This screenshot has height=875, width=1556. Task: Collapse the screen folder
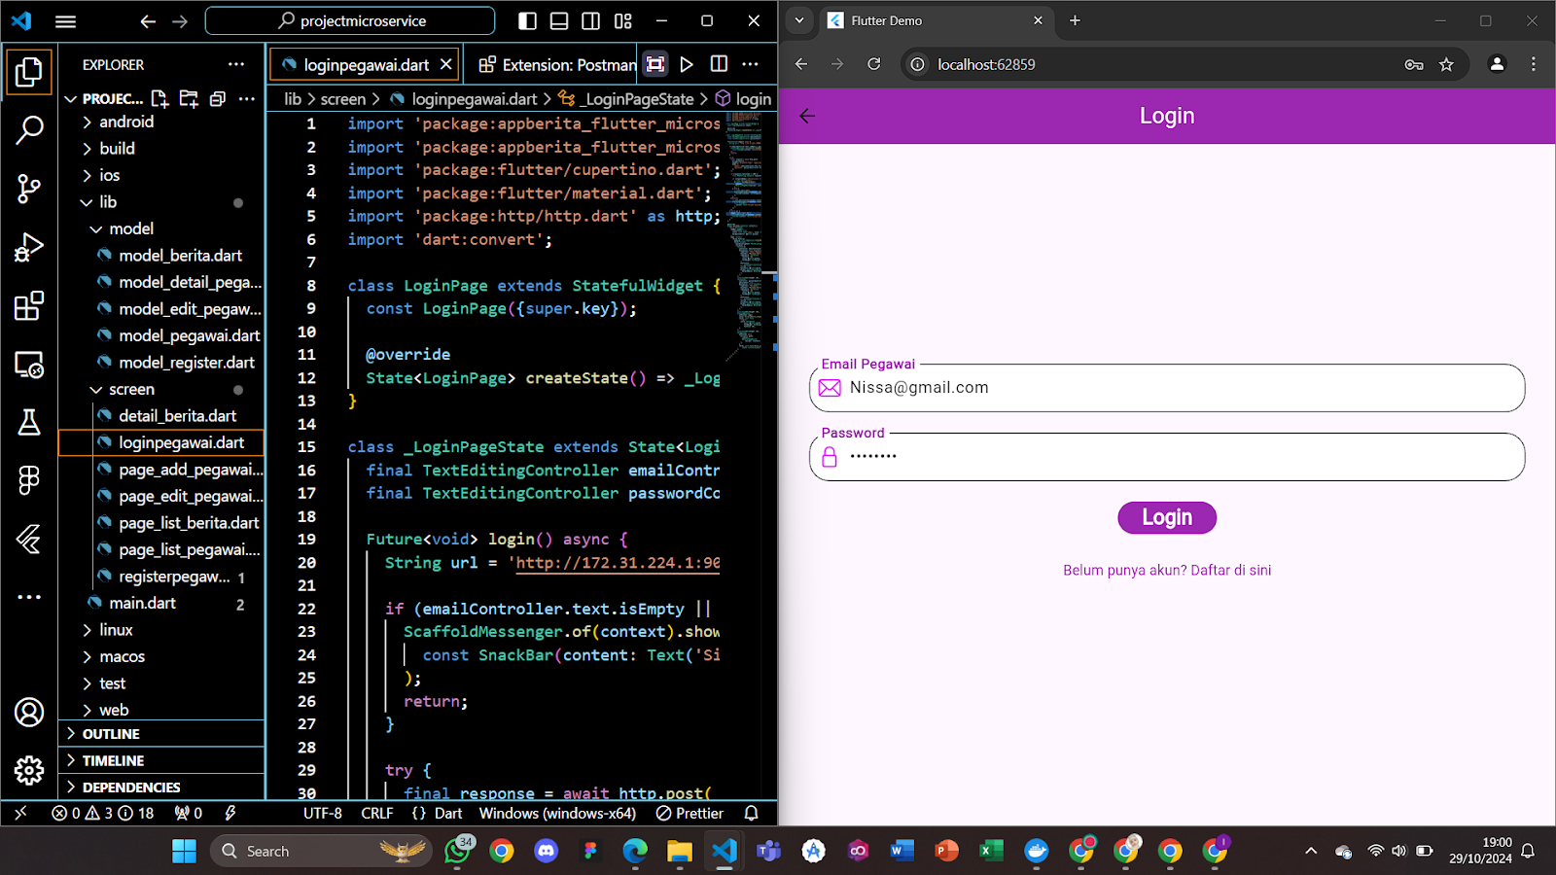tap(161, 389)
